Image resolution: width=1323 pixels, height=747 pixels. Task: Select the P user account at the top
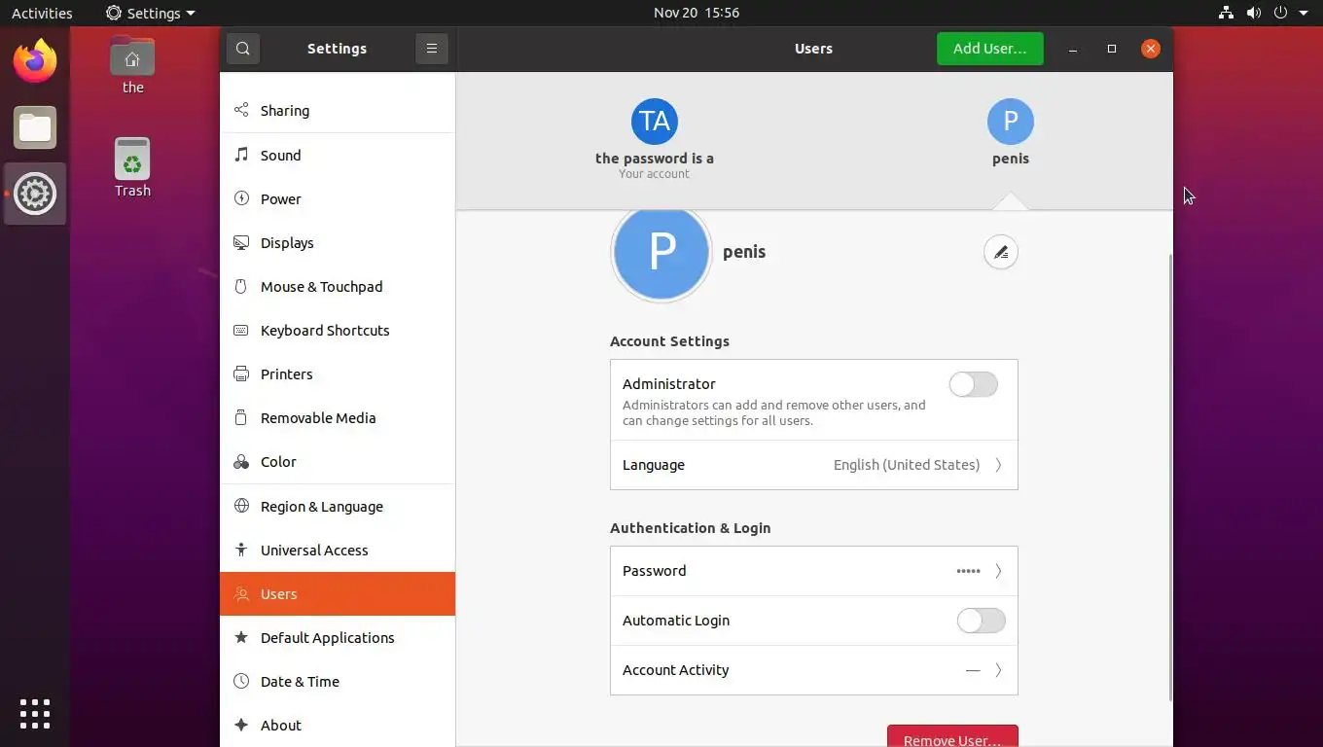(x=1010, y=132)
